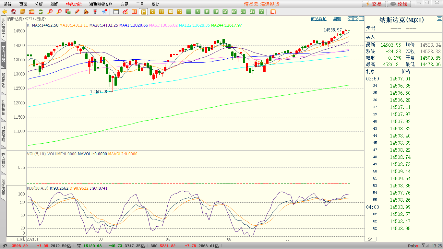The image size is (443, 249).
Task: Switch to the 股指期货 side tab
Action: tap(3, 81)
